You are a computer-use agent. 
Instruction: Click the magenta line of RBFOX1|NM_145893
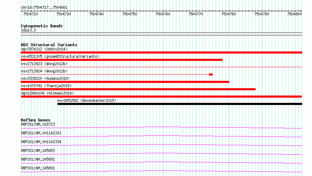[x=161, y=154]
